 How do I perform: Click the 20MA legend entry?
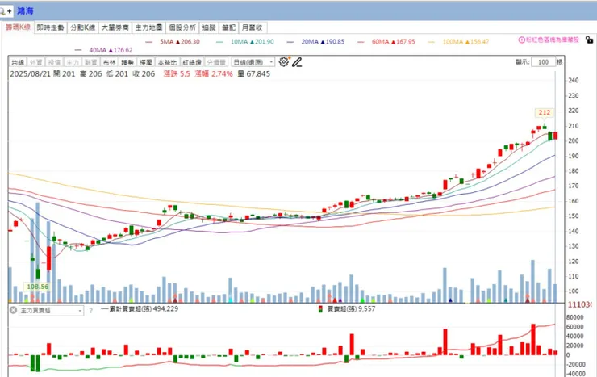[316, 41]
